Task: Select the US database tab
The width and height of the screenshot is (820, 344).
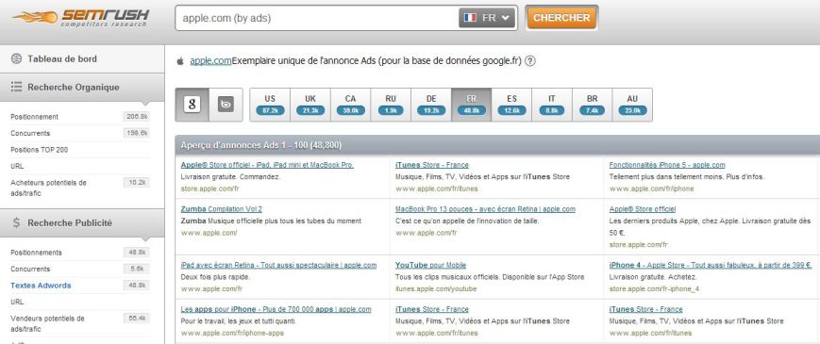Action: tap(270, 105)
